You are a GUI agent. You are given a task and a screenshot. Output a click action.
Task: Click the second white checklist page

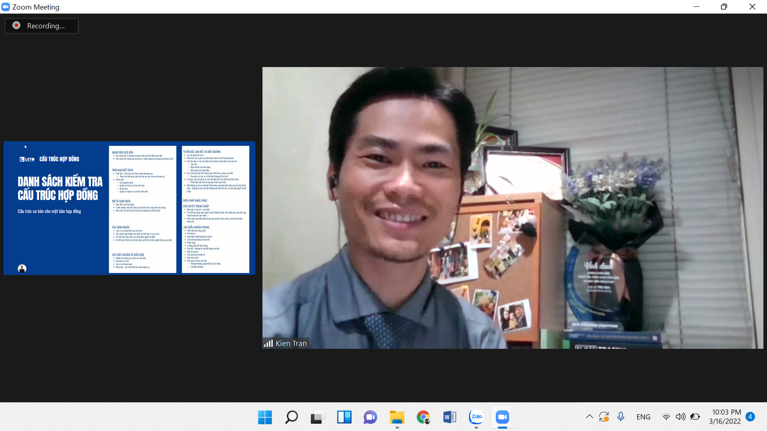[215, 210]
